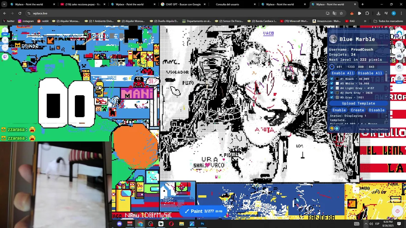Open the store cart icon on the map
Image resolution: width=406 pixels, height=228 pixels.
coord(399,45)
